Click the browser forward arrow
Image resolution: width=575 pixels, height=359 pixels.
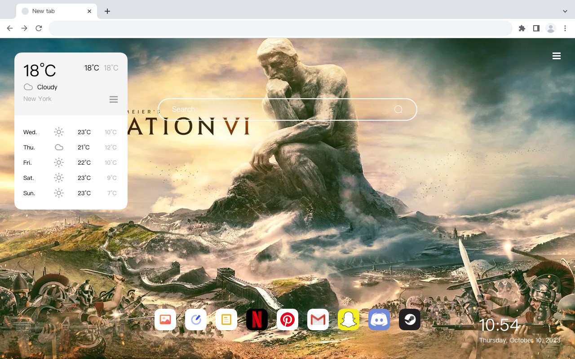pyautogui.click(x=24, y=28)
